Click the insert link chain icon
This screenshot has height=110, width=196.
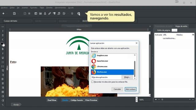50,13
